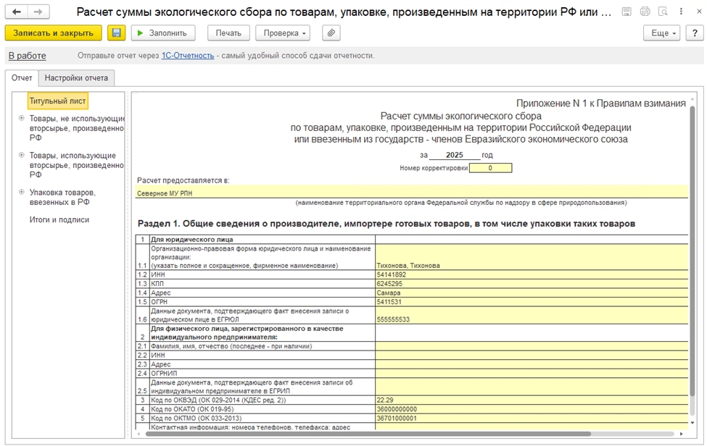The image size is (707, 446).
Task: Open the three-dot window menu
Action: click(681, 12)
